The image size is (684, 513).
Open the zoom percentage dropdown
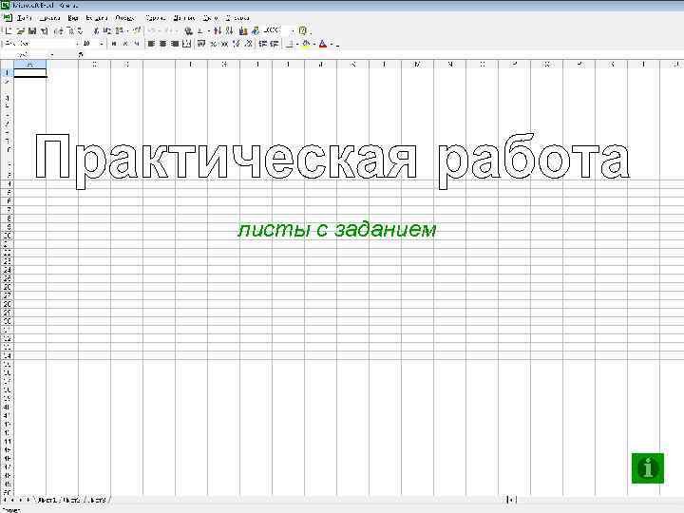(x=293, y=30)
